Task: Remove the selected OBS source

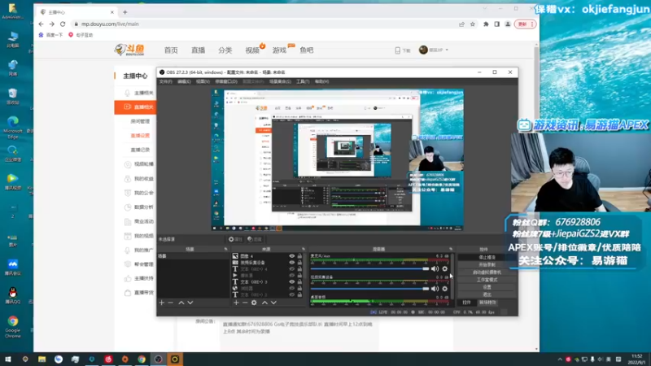Action: 245,303
